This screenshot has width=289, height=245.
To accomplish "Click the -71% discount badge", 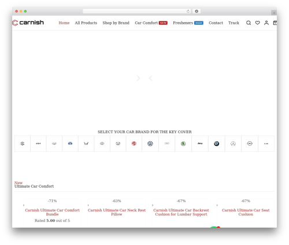I will tap(52, 201).
